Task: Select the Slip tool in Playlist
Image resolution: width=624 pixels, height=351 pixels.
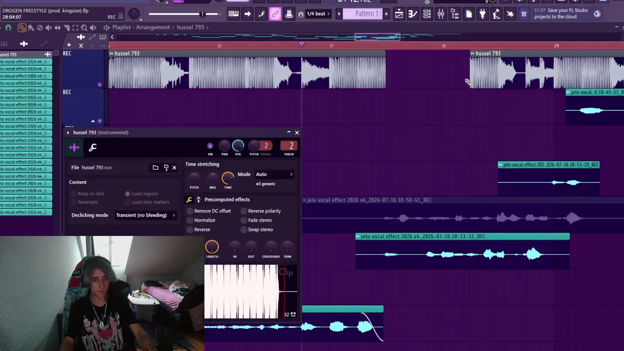Action: 58,28
